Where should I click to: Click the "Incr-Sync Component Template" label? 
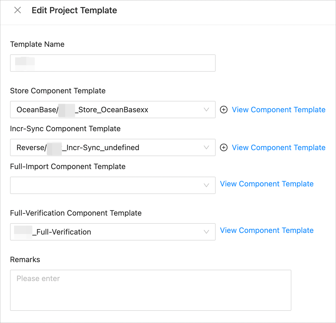coord(65,129)
